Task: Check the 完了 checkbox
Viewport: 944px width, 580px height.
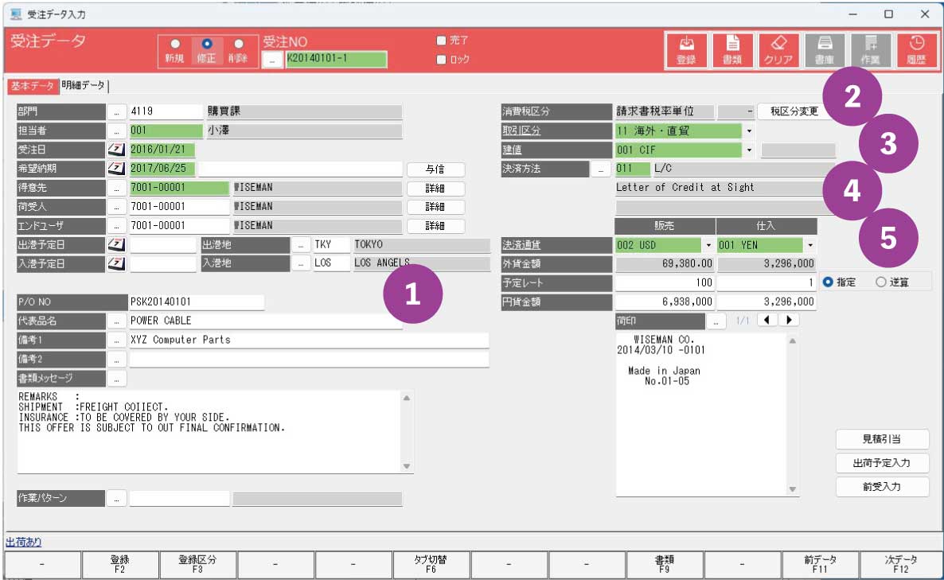Action: [x=441, y=41]
